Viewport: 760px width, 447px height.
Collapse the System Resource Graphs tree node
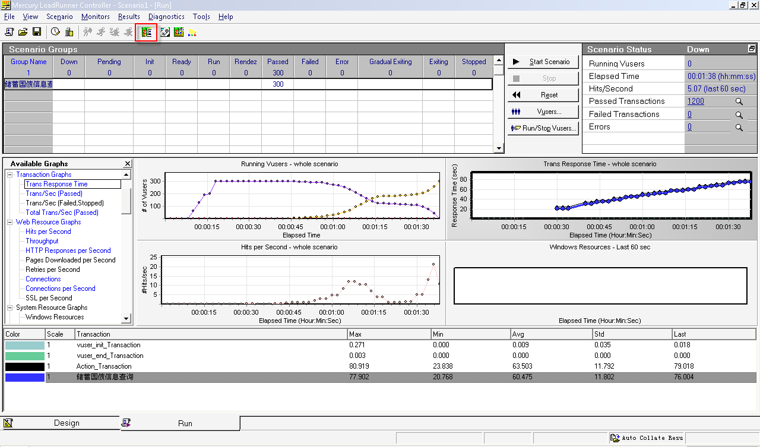click(x=9, y=307)
